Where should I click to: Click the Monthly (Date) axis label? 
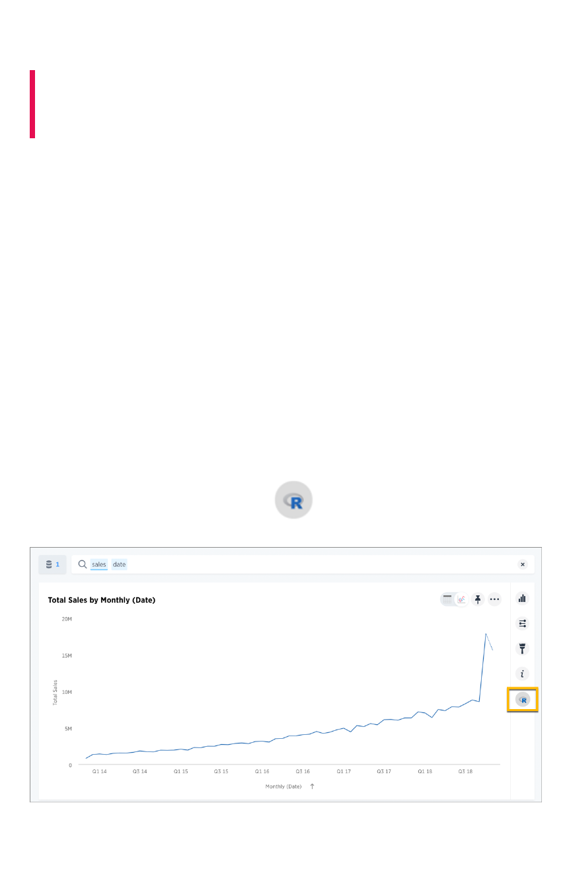click(283, 786)
